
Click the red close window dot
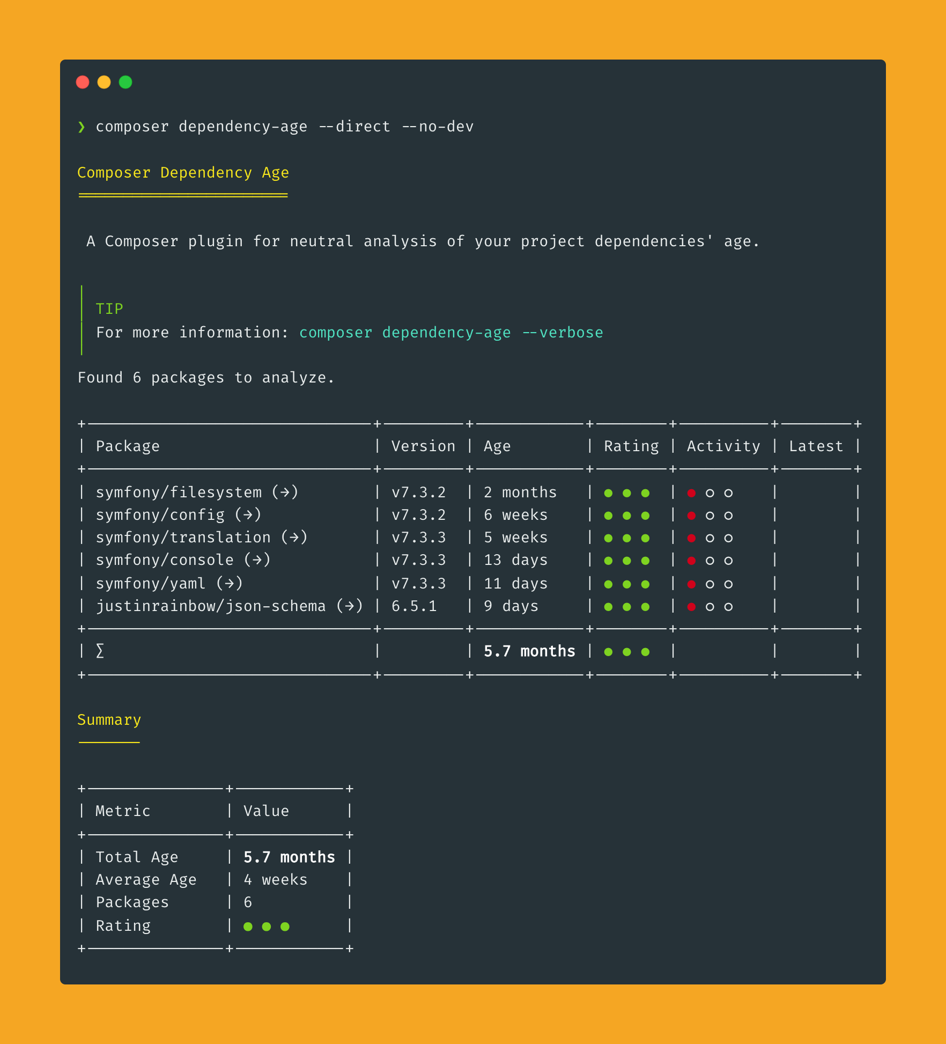click(x=83, y=82)
